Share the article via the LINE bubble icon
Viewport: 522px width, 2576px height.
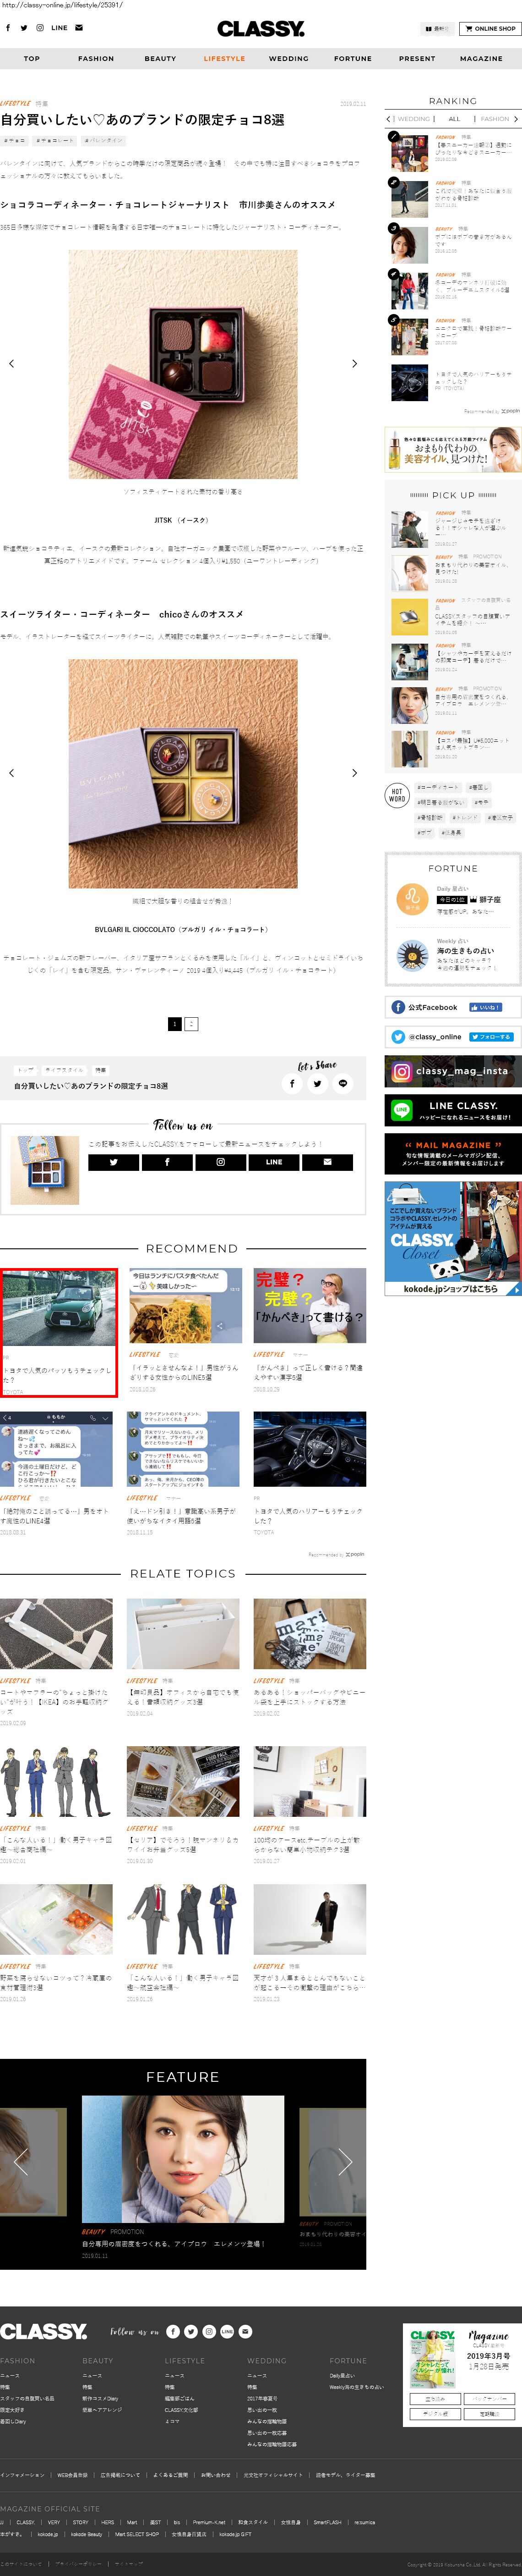(343, 1083)
